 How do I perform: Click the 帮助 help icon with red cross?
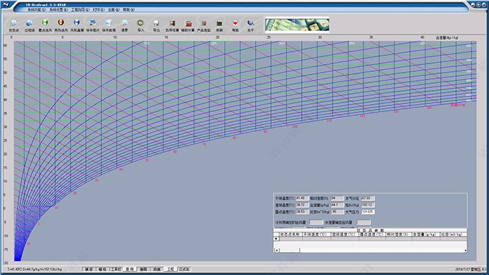click(235, 25)
